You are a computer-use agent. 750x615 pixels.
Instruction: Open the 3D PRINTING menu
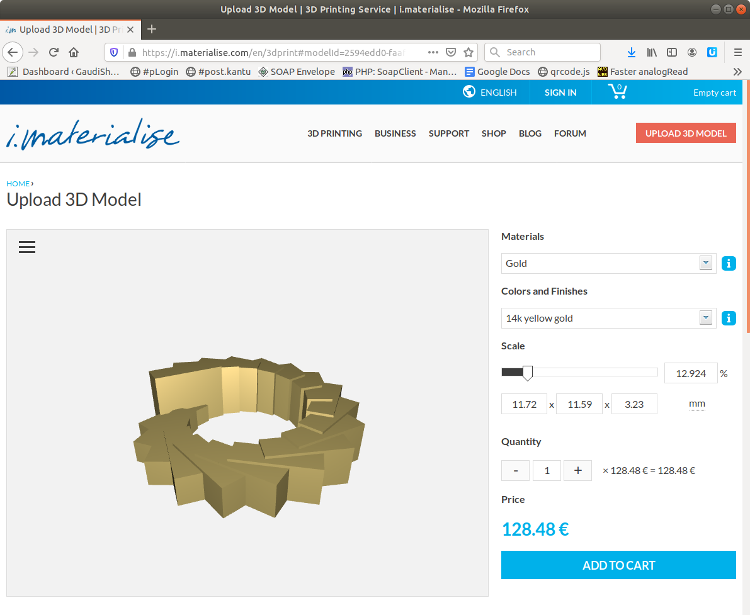click(334, 133)
